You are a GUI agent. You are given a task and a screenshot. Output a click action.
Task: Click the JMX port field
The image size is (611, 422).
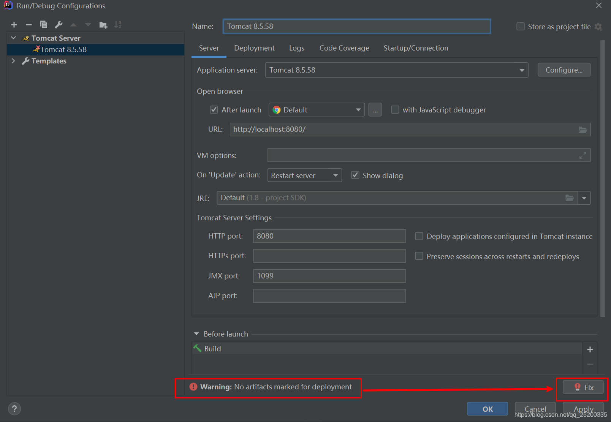pyautogui.click(x=329, y=276)
